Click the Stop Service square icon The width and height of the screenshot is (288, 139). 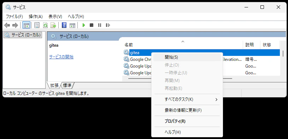pyautogui.click(x=92, y=25)
